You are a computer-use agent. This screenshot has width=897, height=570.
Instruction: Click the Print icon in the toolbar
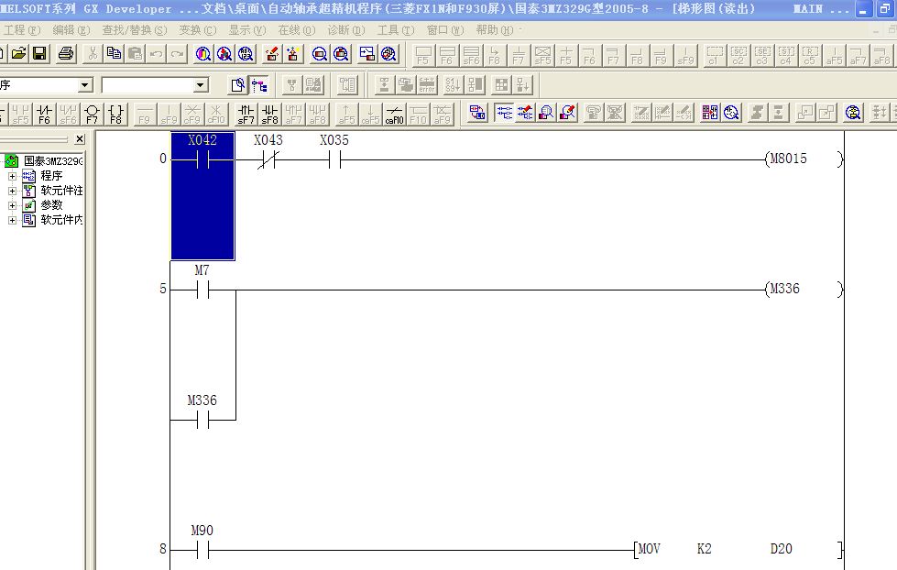66,54
